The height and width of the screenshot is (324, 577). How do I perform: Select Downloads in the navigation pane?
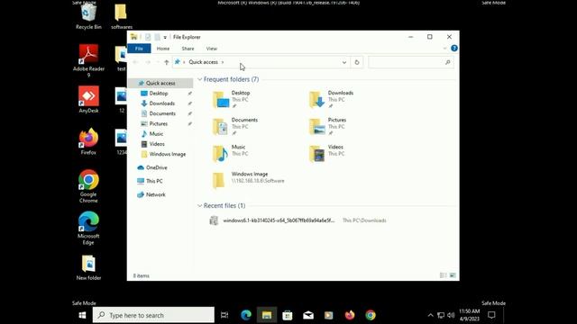click(162, 103)
